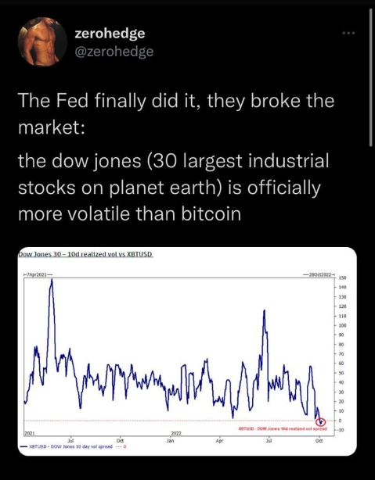Click the phrase more volatile than bitcoin

129,213
